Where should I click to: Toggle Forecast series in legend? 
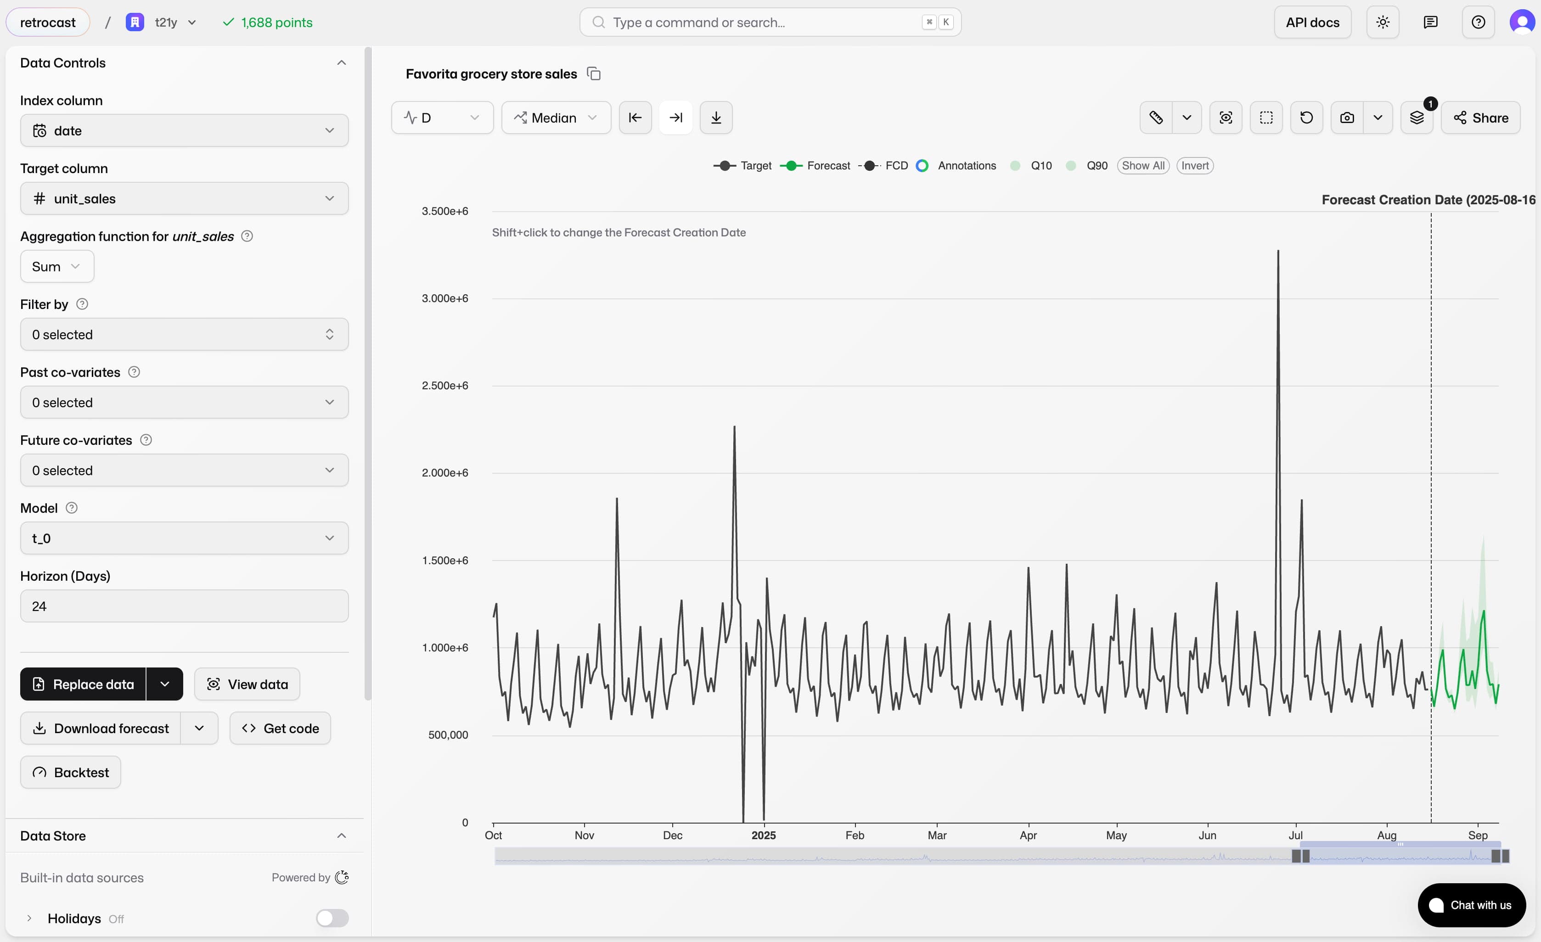point(815,166)
